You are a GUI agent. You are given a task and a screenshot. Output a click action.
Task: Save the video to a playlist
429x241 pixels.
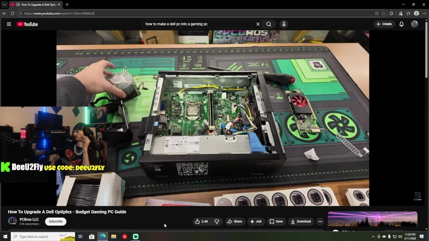[x=276, y=222]
